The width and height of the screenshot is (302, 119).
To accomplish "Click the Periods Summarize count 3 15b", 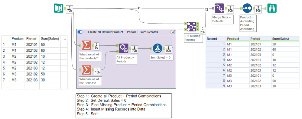I will (97, 71).
